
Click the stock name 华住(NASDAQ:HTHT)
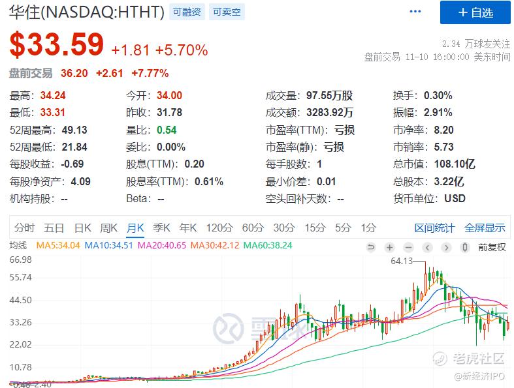click(87, 12)
